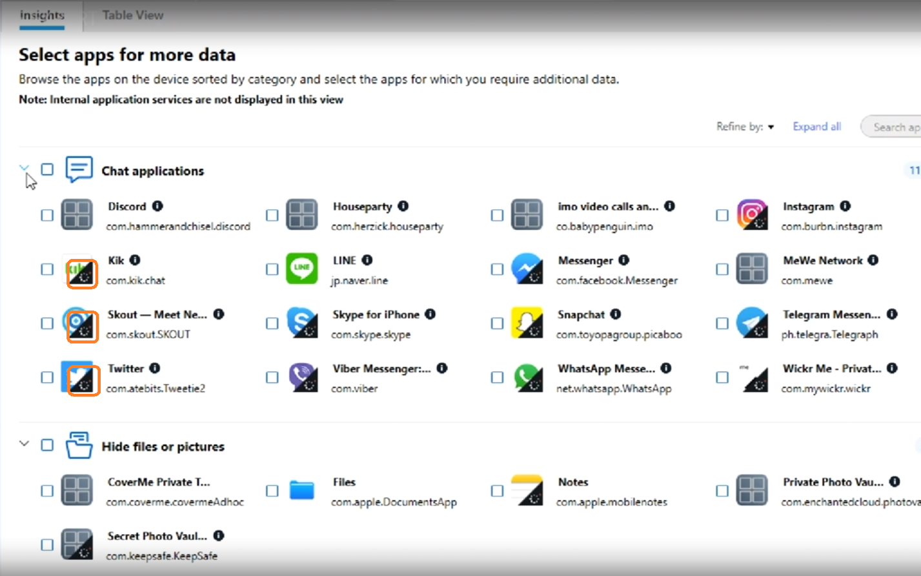921x576 pixels.
Task: Click the LINE app icon
Action: (x=302, y=269)
